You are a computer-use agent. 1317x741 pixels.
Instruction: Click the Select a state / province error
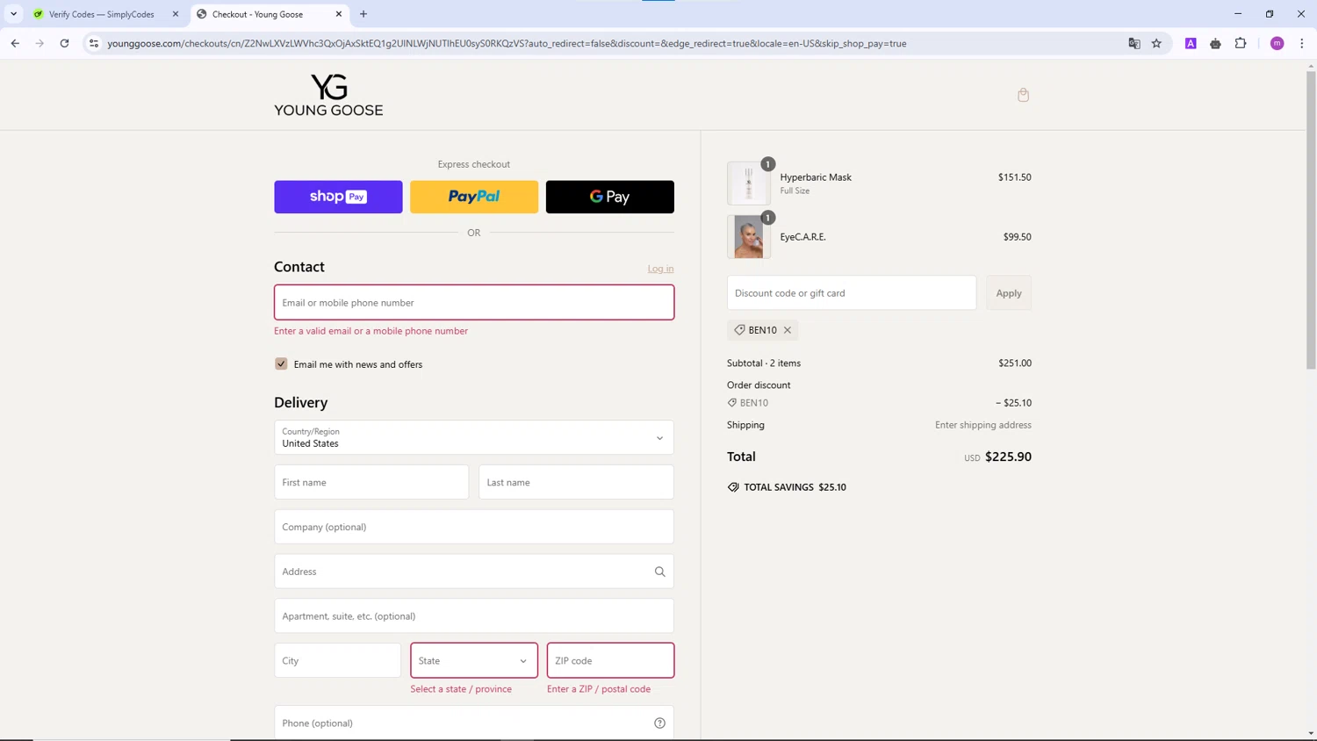pos(461,689)
